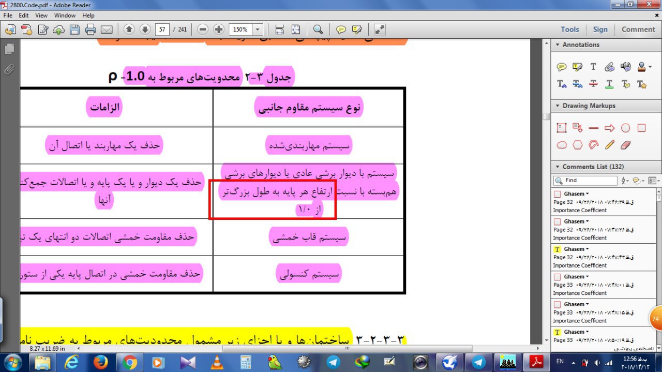Select the Pencil free form tool
Image resolution: width=662 pixels, height=372 pixels.
(609, 145)
